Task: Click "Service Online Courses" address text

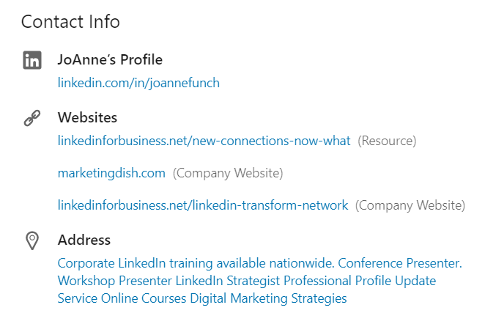Action: click(x=122, y=298)
